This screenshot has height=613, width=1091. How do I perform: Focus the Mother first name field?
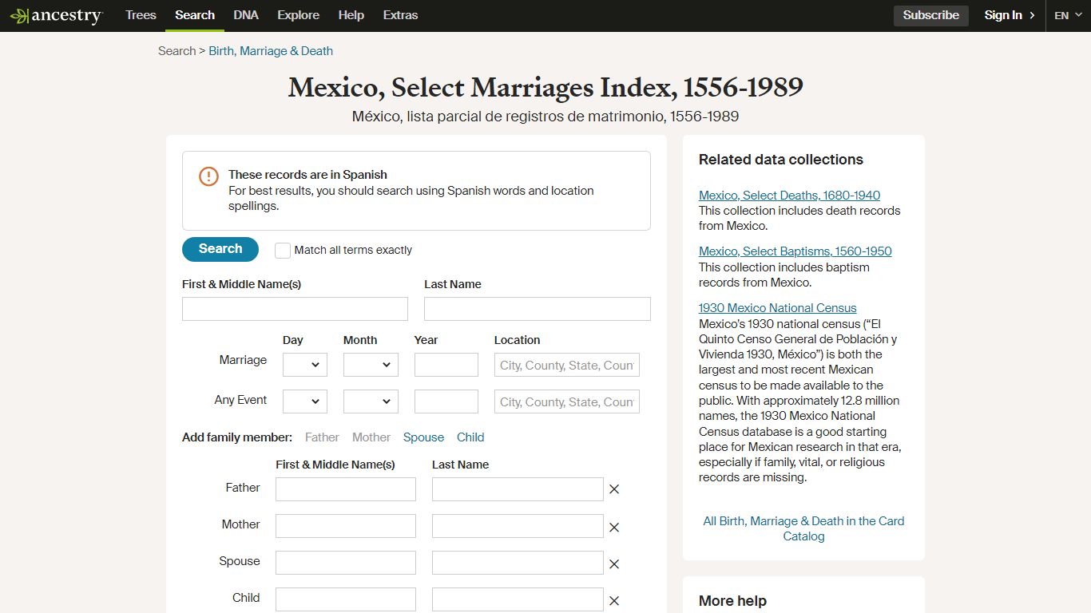click(346, 526)
